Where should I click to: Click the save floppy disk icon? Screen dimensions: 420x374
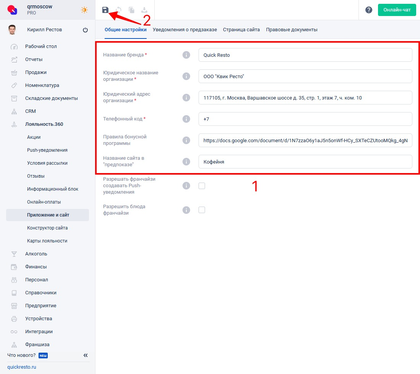pyautogui.click(x=105, y=10)
